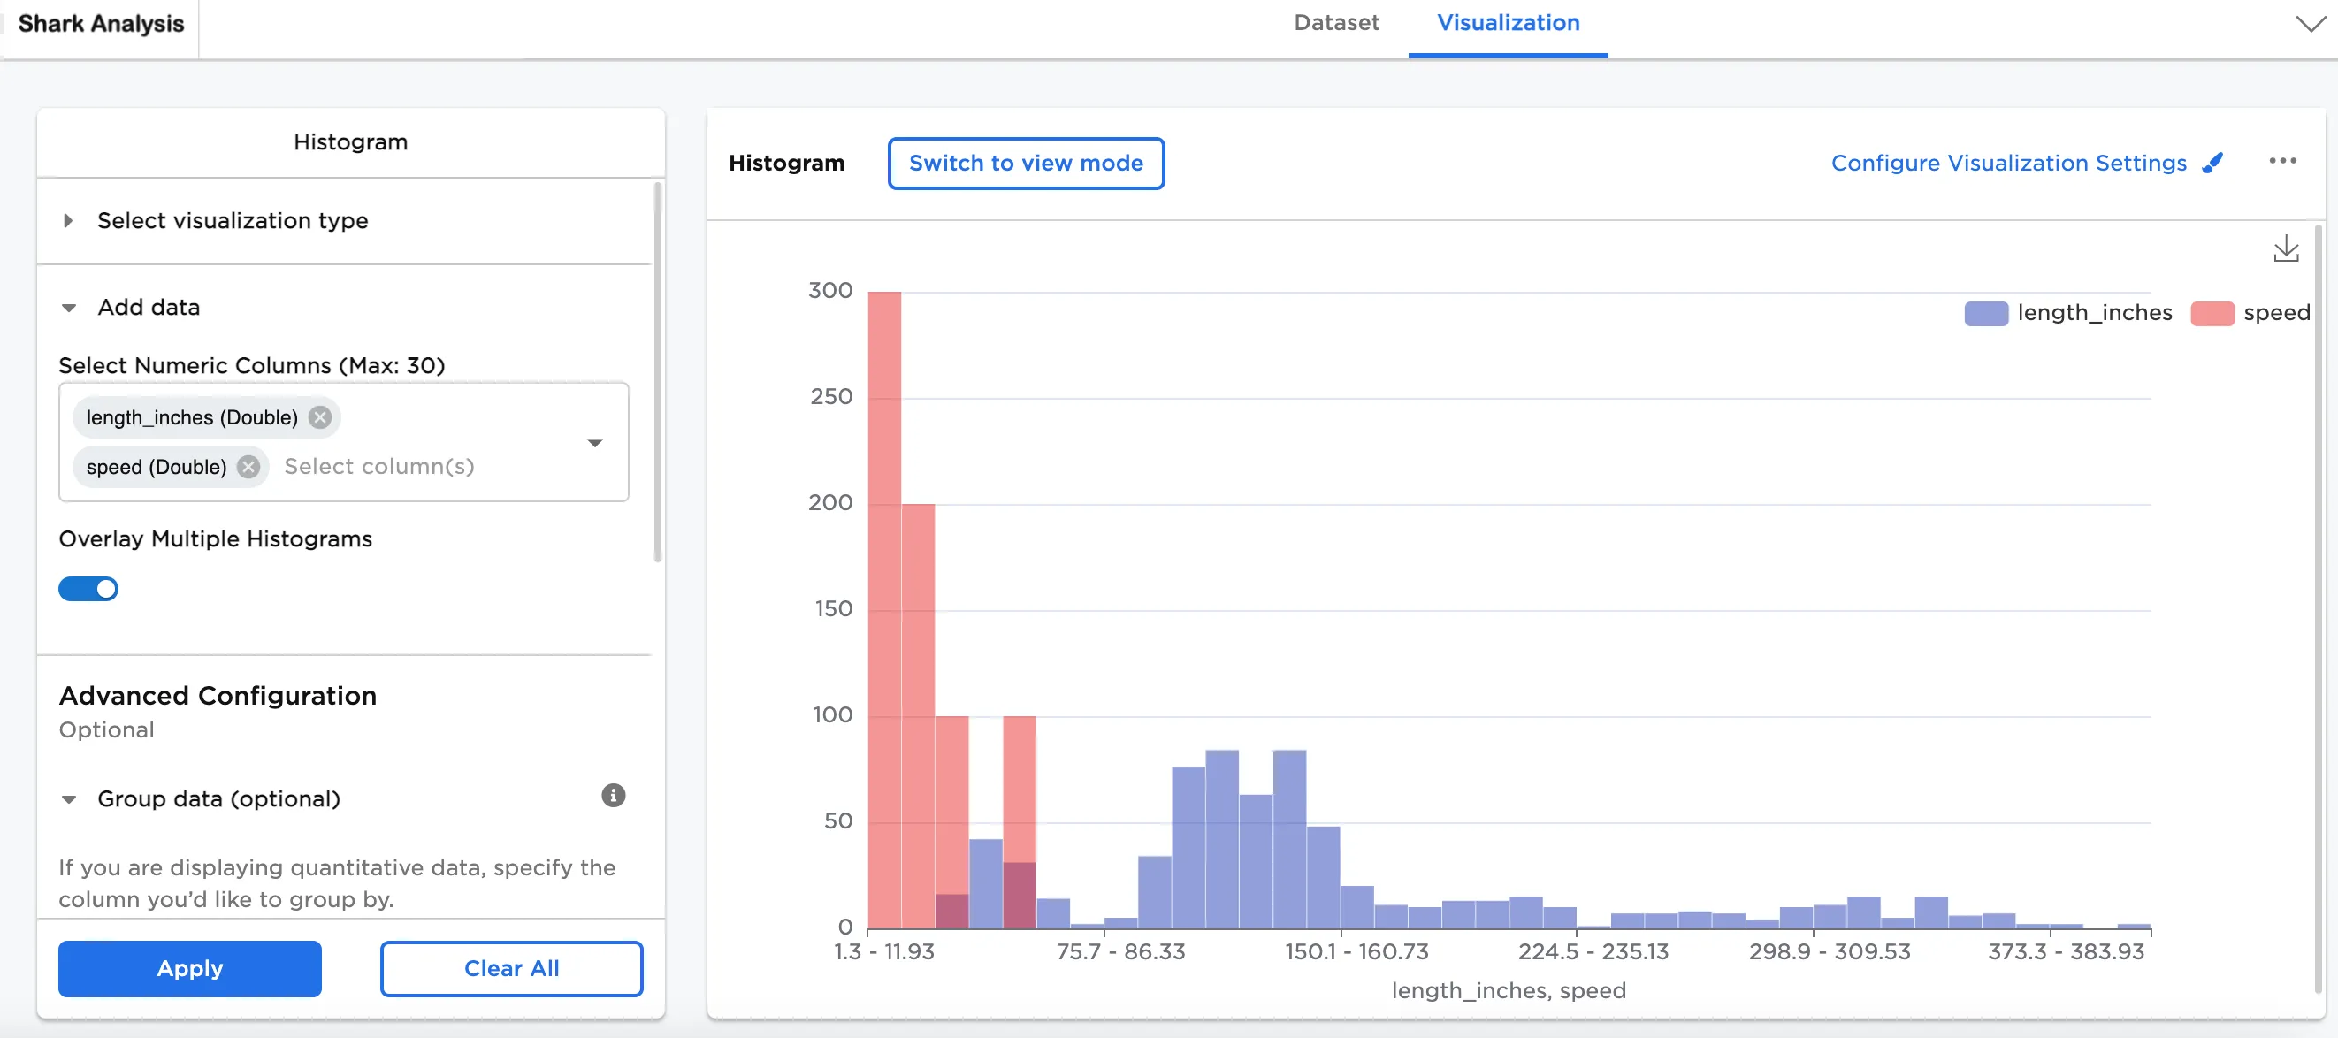Select the Visualization tab

point(1508,24)
